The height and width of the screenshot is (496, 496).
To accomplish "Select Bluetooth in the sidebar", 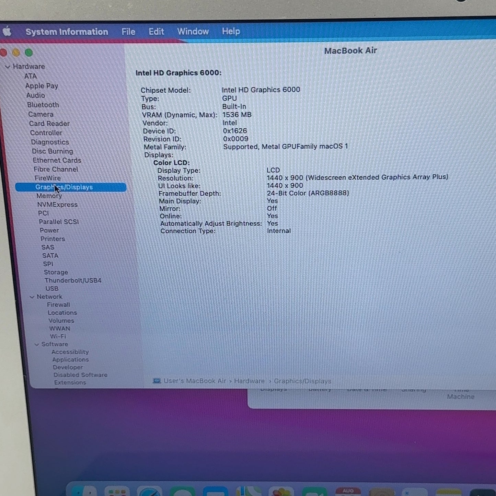I will [43, 105].
